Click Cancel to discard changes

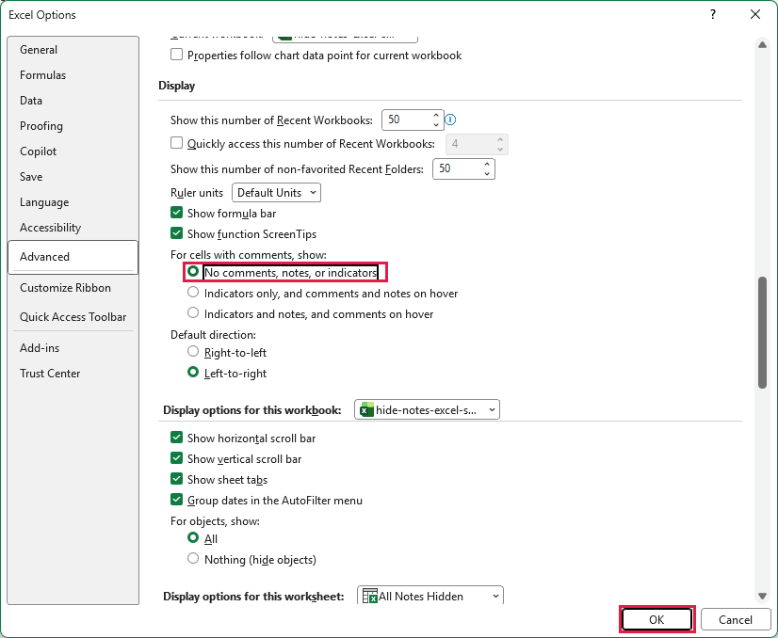(736, 620)
